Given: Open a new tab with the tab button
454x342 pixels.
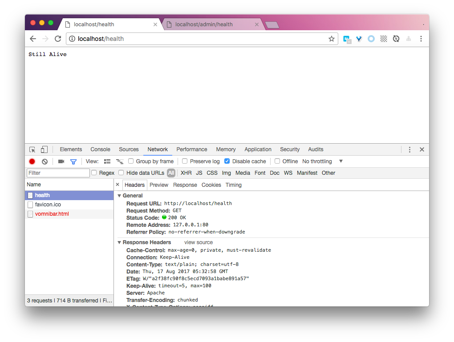Looking at the screenshot, I should pos(272,25).
